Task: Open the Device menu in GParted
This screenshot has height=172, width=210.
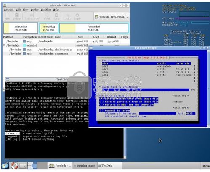Action: click(x=35, y=10)
